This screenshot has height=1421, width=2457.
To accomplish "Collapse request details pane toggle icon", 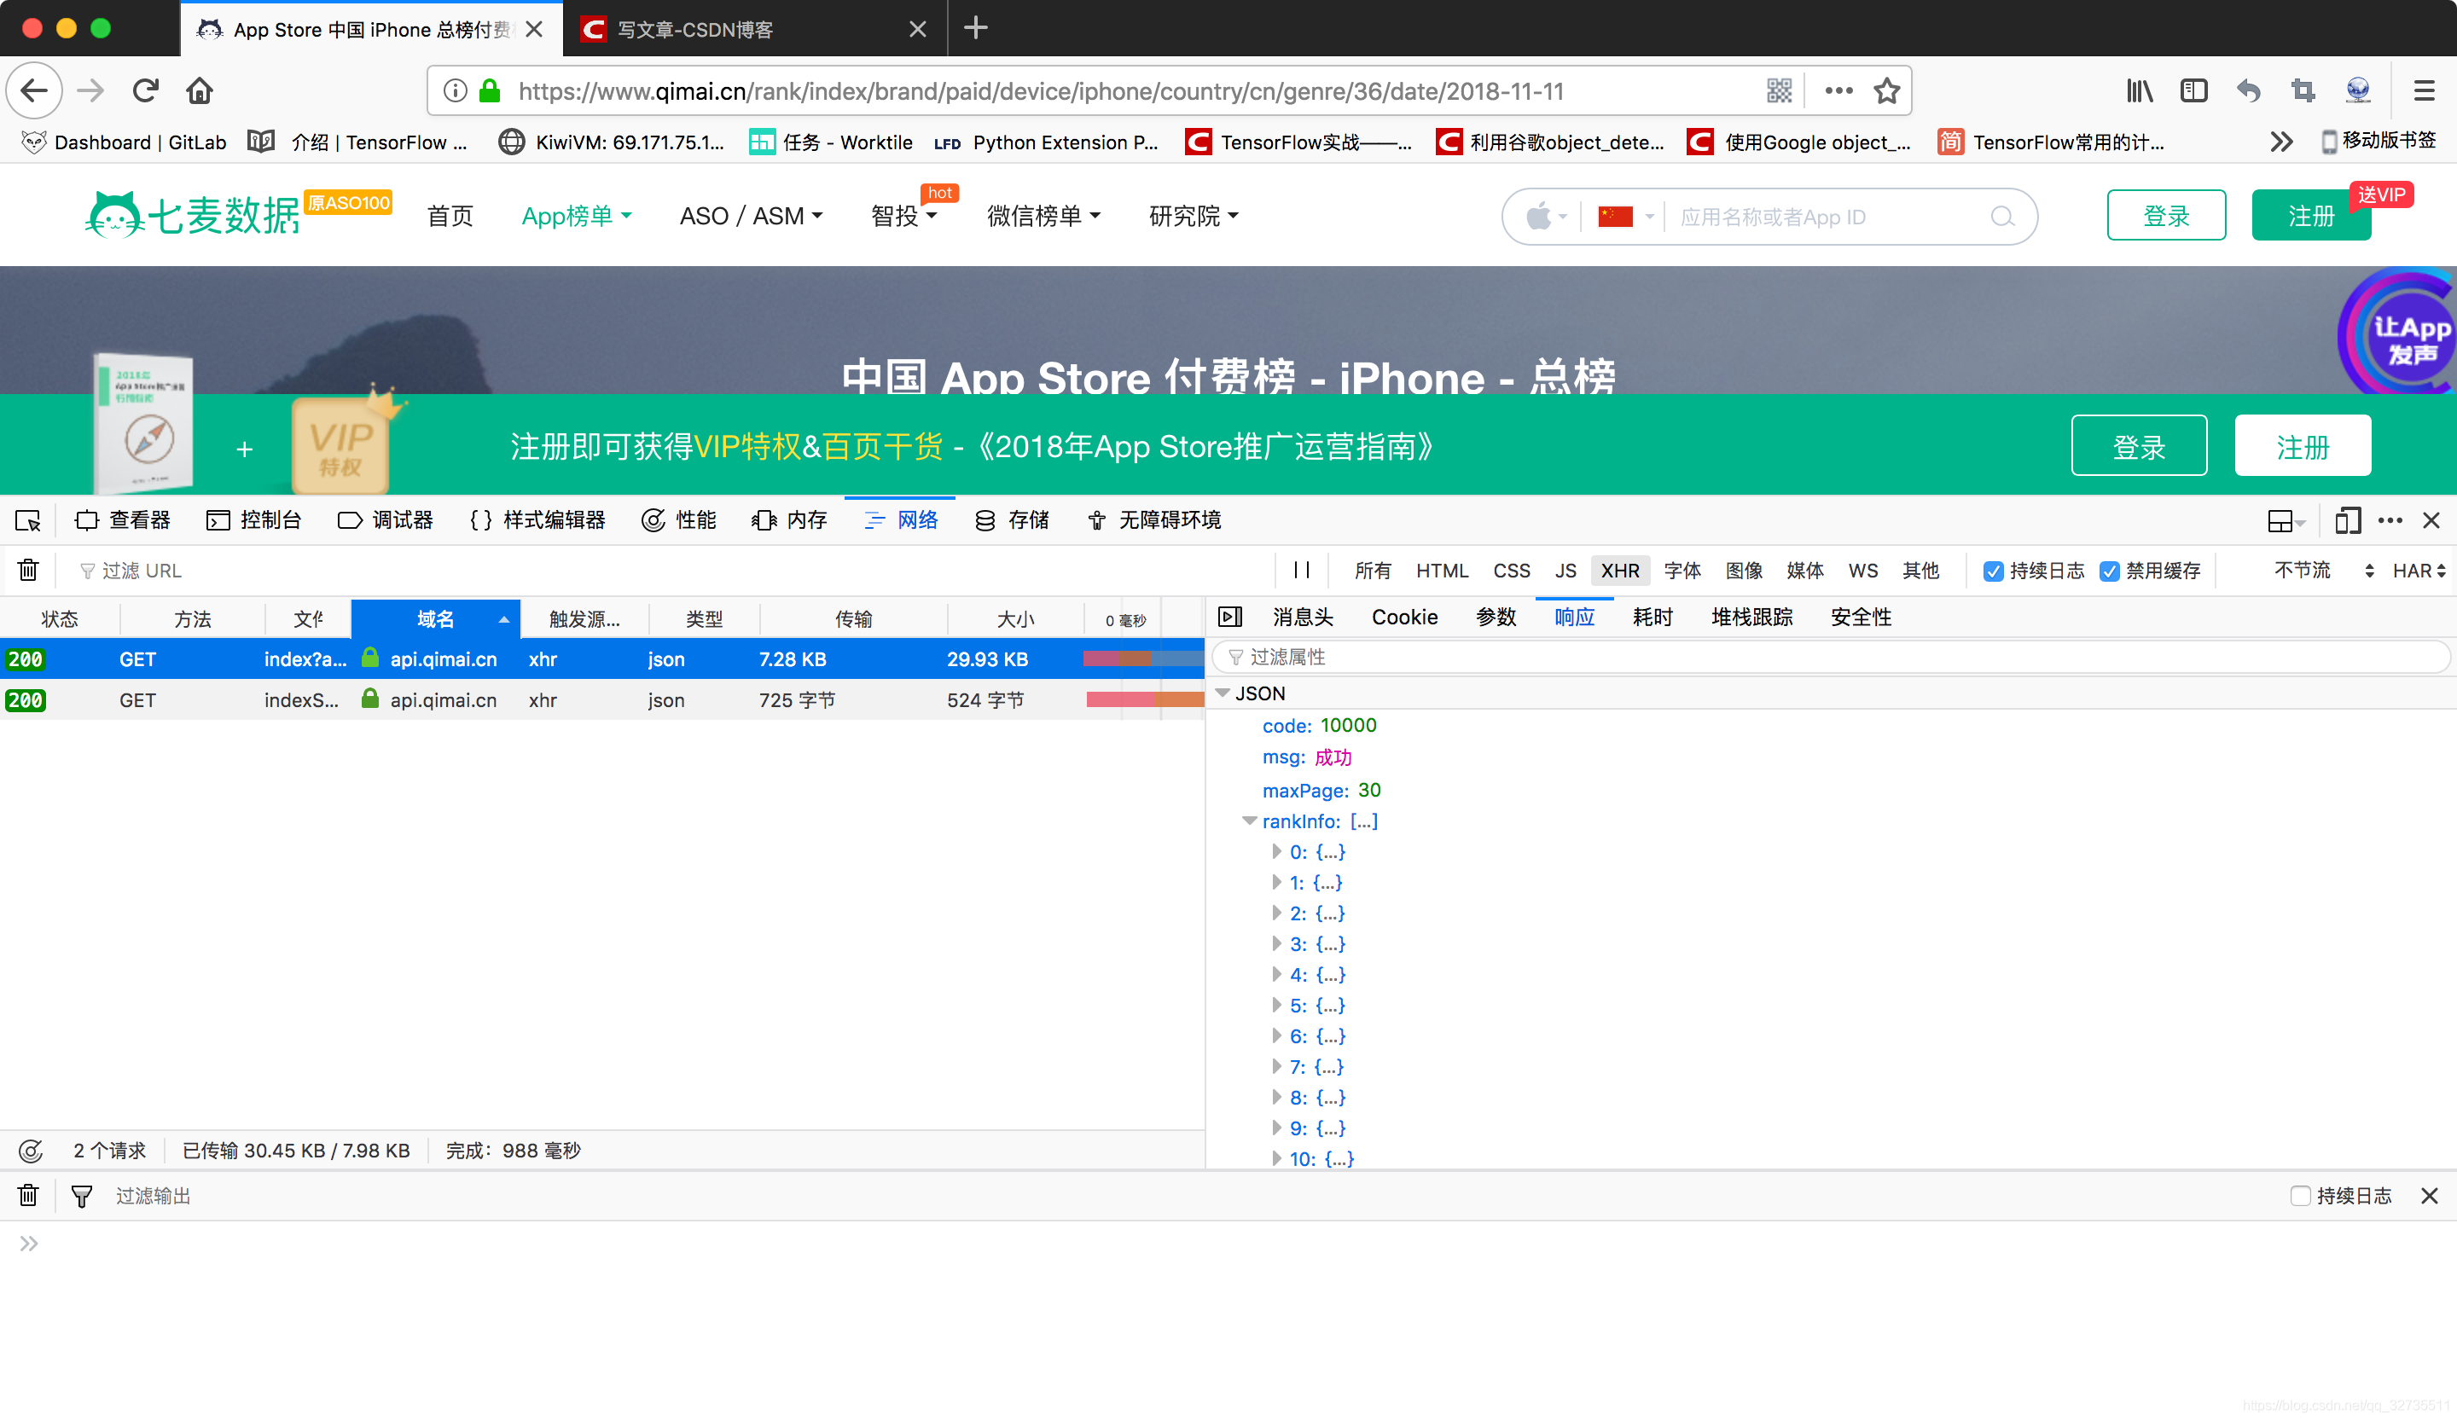I will point(1230,617).
